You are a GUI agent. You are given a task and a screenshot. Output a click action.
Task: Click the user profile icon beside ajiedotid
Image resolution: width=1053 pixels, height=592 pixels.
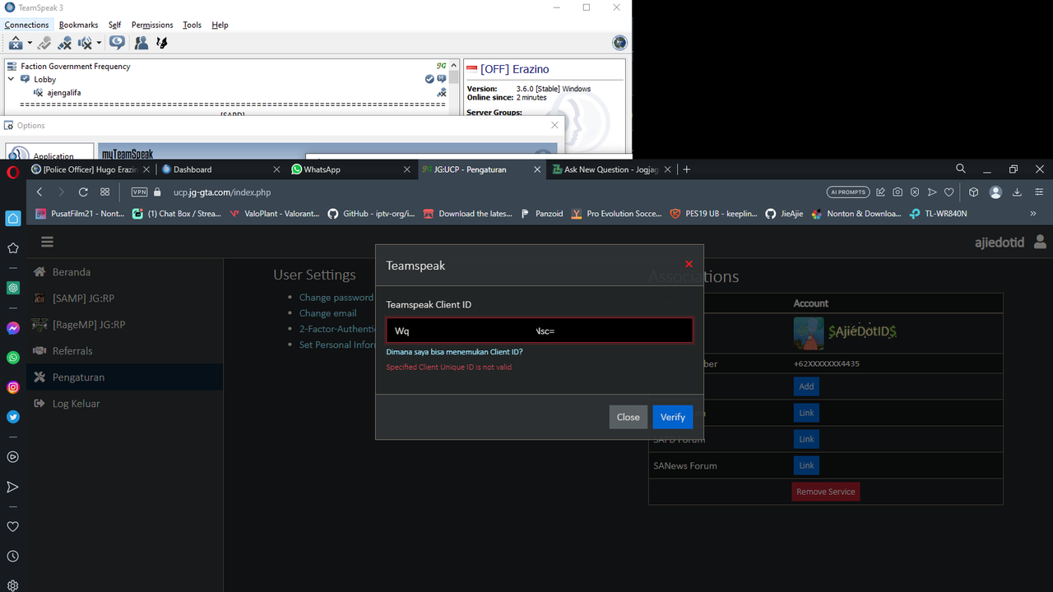click(1040, 242)
